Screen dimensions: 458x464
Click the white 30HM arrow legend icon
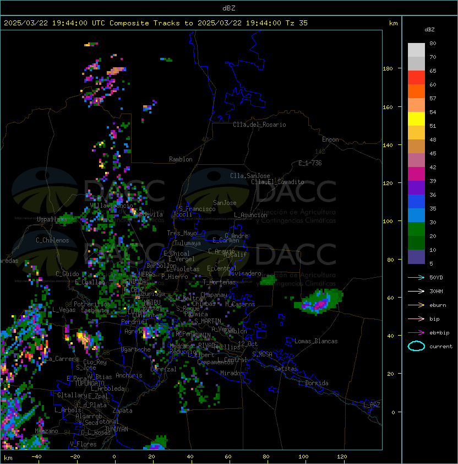416,292
